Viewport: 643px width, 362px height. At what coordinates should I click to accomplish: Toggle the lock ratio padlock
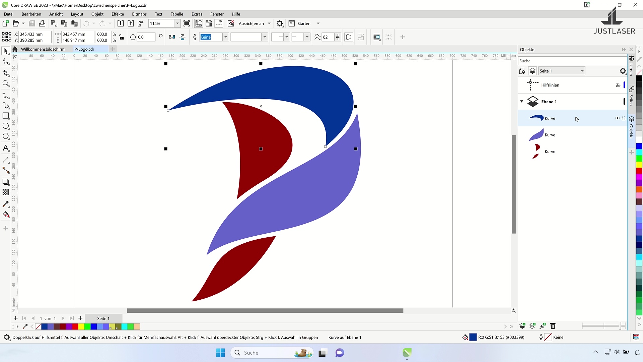122,37
